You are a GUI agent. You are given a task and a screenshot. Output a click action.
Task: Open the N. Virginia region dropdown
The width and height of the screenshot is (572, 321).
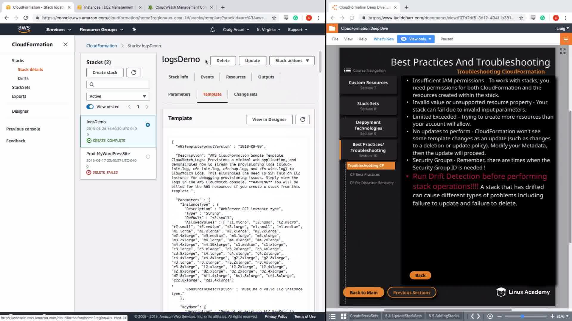(268, 29)
